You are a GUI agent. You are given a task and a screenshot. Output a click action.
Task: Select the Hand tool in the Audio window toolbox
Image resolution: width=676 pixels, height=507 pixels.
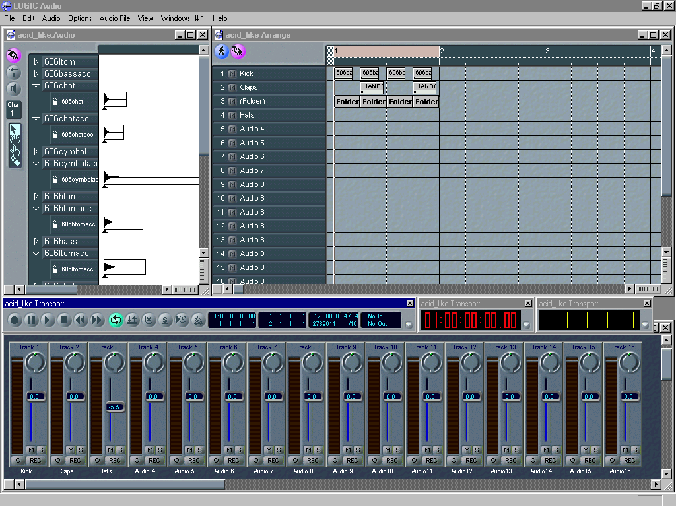point(15,140)
